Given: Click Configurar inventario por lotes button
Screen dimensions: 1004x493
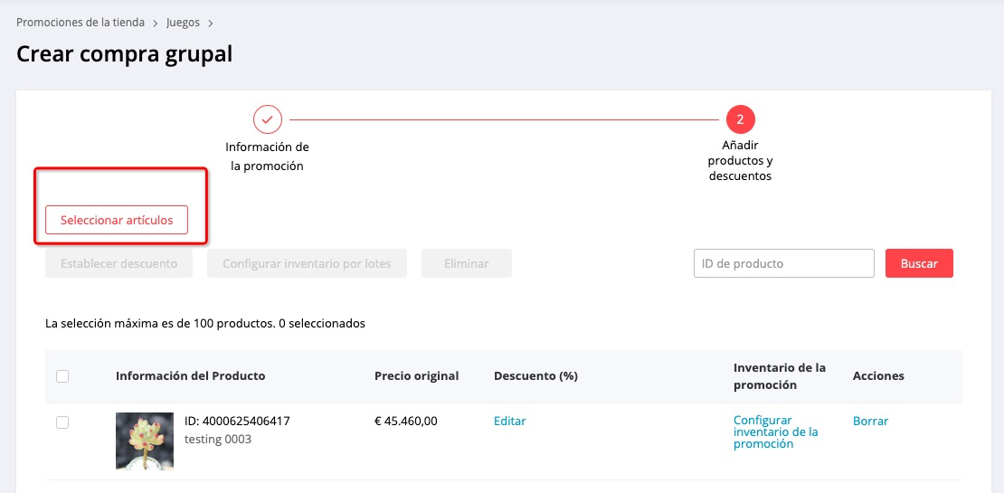Looking at the screenshot, I should 307,263.
